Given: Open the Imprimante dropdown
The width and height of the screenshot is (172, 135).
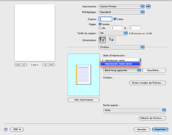Looking at the screenshot, I should pos(121,6).
